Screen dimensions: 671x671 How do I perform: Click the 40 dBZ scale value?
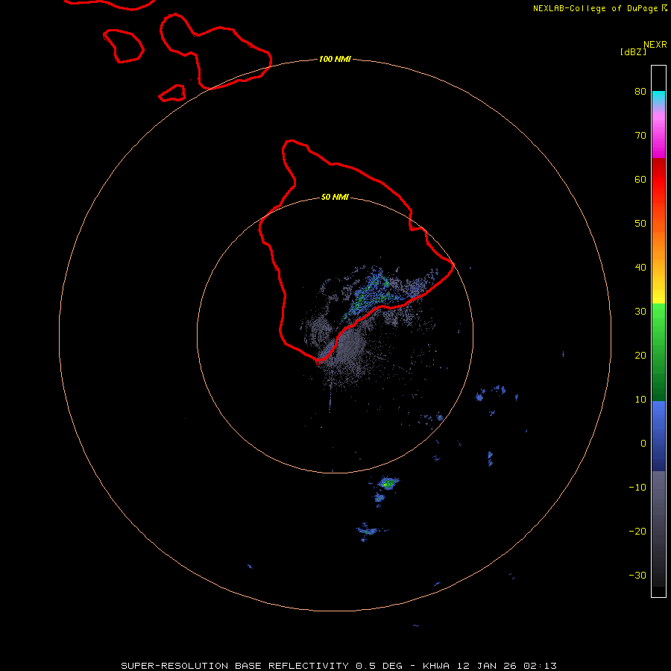pyautogui.click(x=640, y=267)
